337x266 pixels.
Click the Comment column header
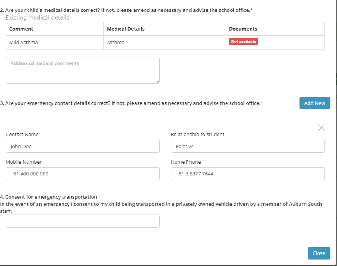[55, 29]
